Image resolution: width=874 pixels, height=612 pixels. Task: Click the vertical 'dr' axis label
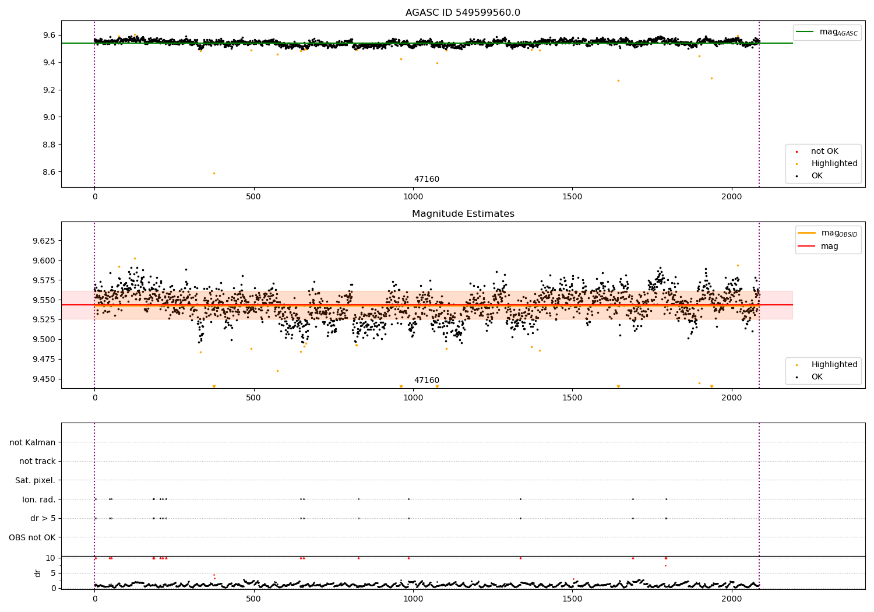pos(38,573)
